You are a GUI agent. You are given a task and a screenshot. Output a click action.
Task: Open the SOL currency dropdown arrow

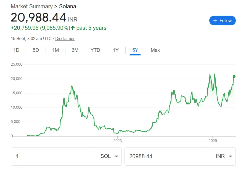click(x=116, y=156)
